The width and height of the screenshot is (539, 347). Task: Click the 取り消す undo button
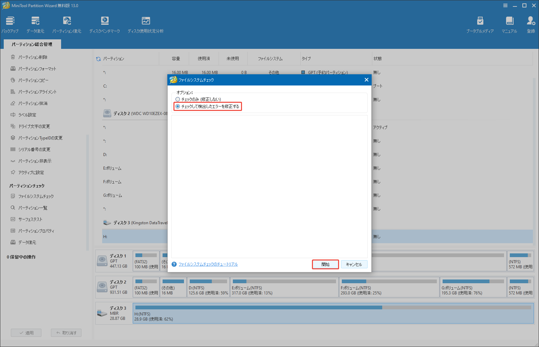pyautogui.click(x=66, y=333)
